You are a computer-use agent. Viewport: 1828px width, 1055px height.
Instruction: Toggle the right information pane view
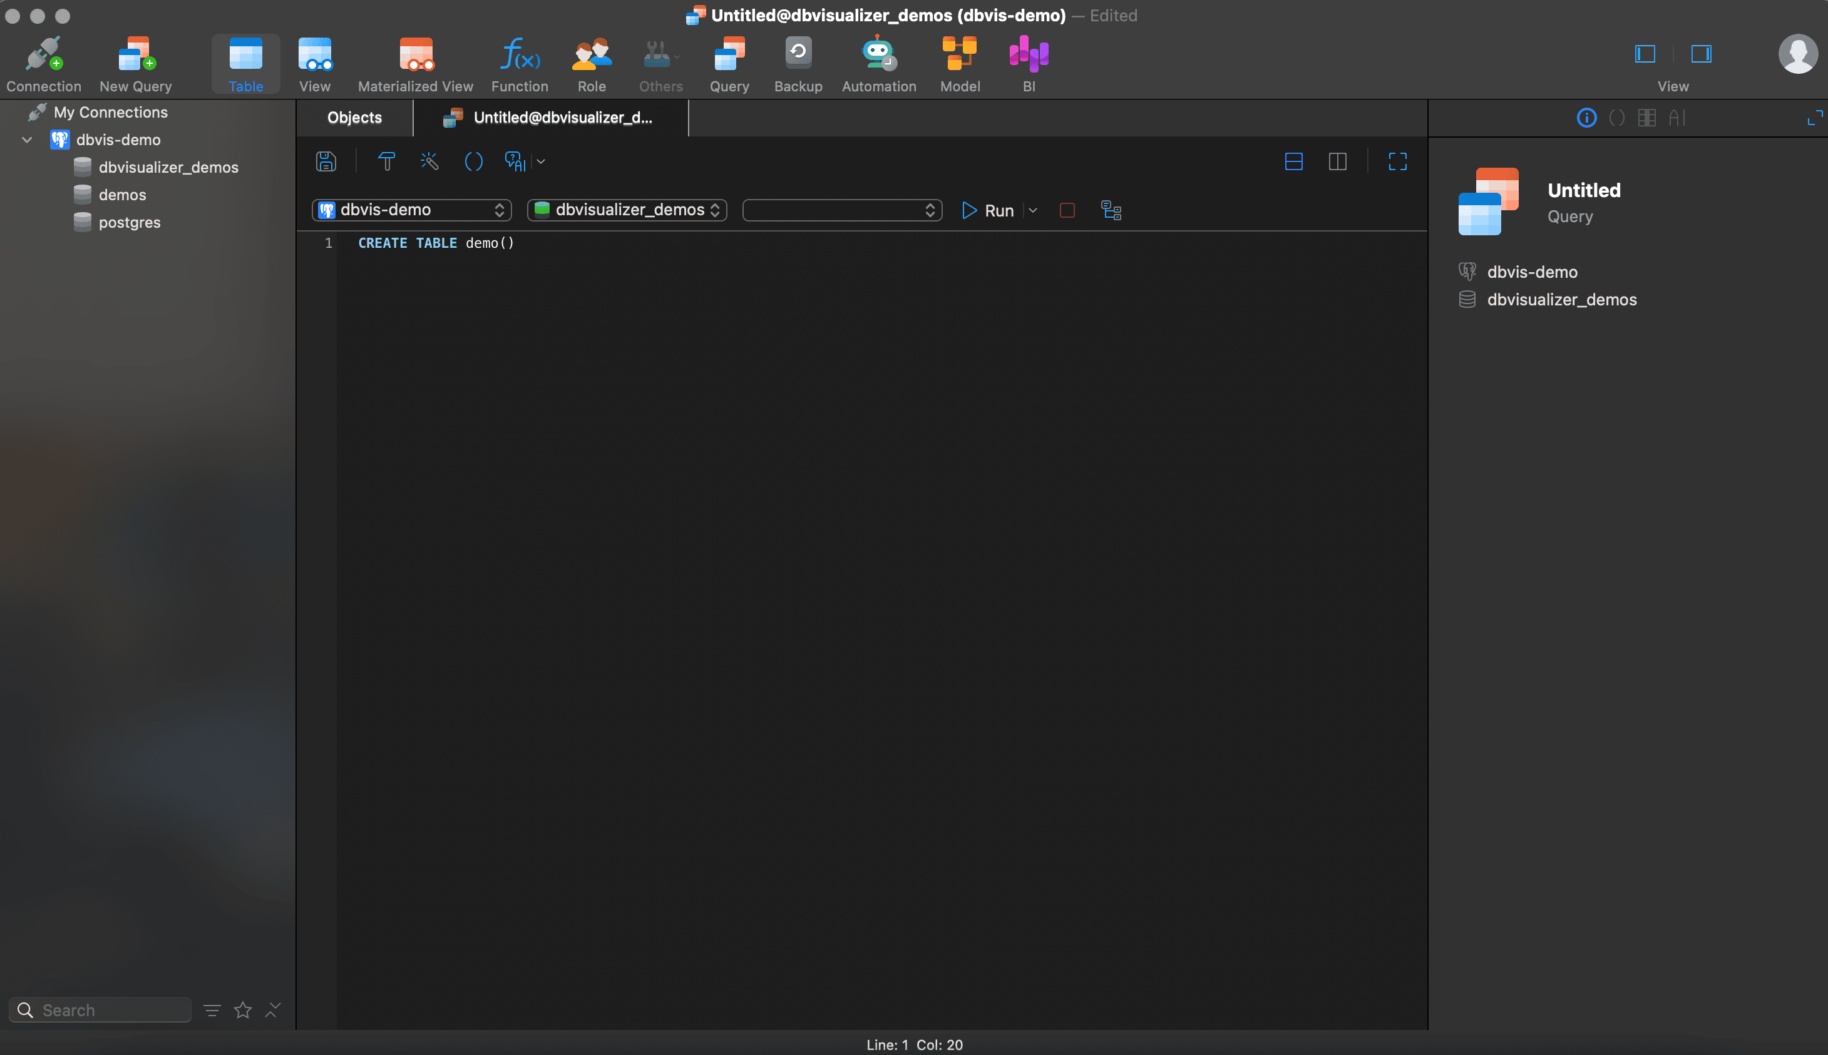pyautogui.click(x=1701, y=54)
